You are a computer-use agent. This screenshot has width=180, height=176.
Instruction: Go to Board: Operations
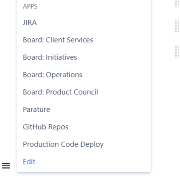click(53, 75)
